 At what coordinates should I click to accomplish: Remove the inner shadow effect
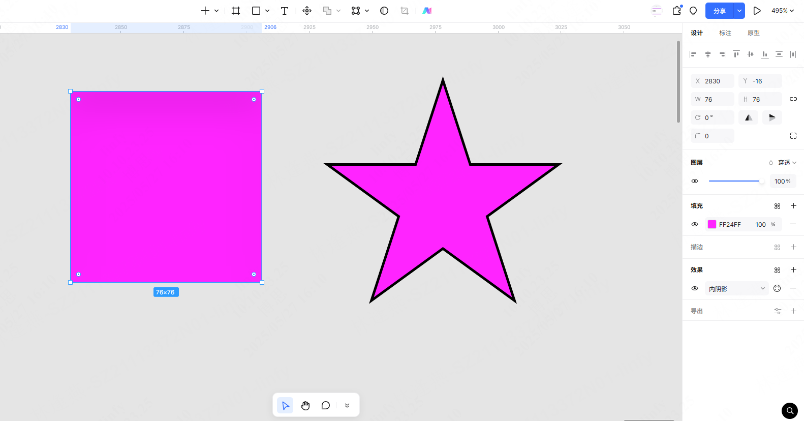click(793, 288)
